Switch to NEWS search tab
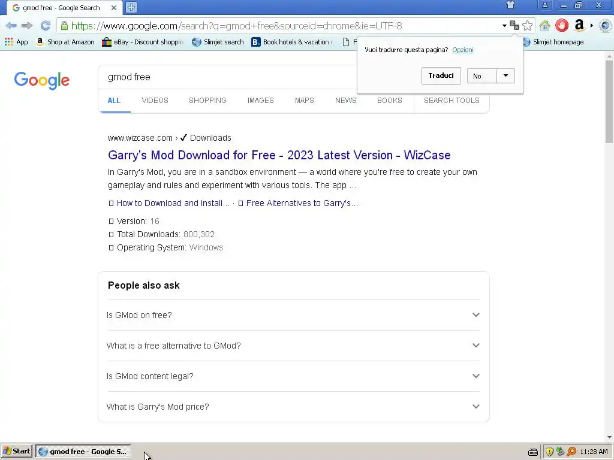Image resolution: width=614 pixels, height=460 pixels. coord(346,101)
